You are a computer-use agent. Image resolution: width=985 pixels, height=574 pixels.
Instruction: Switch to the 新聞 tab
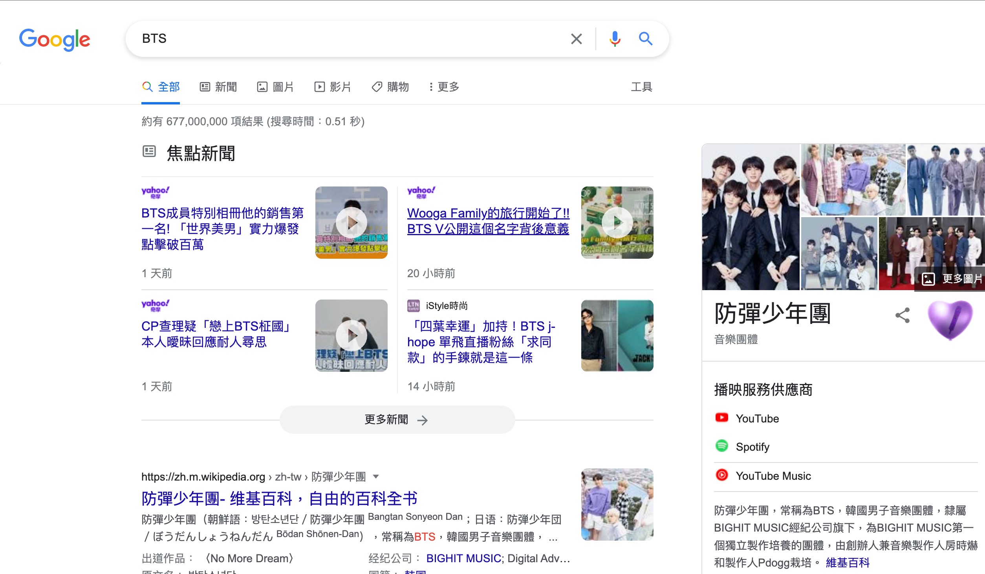point(218,87)
